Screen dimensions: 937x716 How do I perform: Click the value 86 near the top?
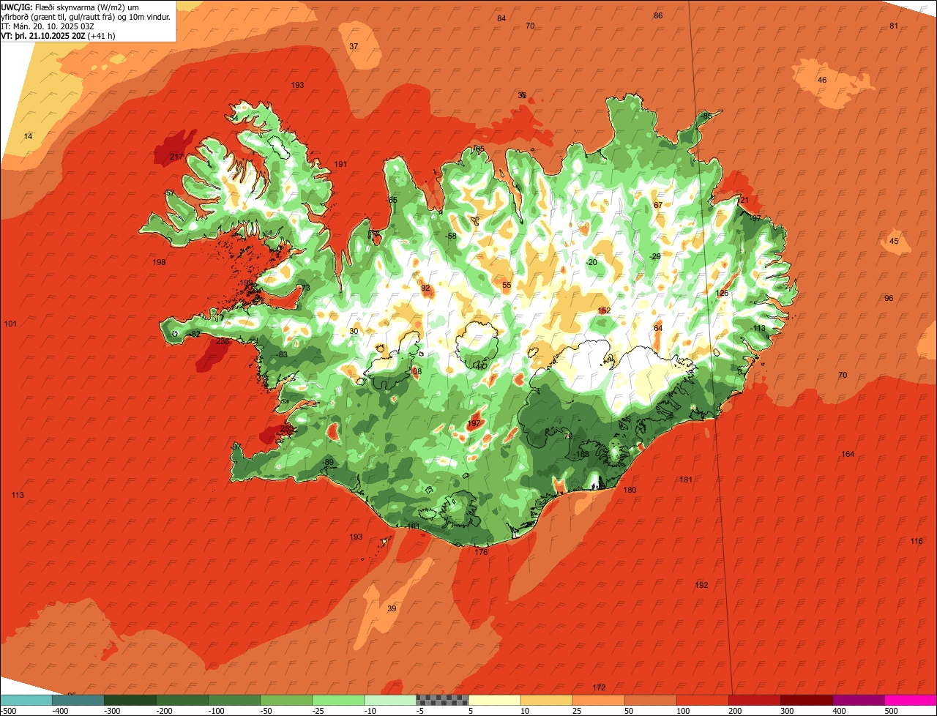[658, 15]
